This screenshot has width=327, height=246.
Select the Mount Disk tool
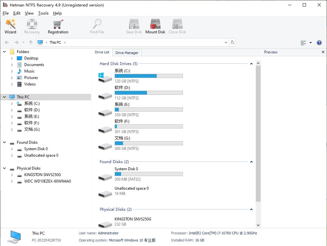click(x=155, y=26)
